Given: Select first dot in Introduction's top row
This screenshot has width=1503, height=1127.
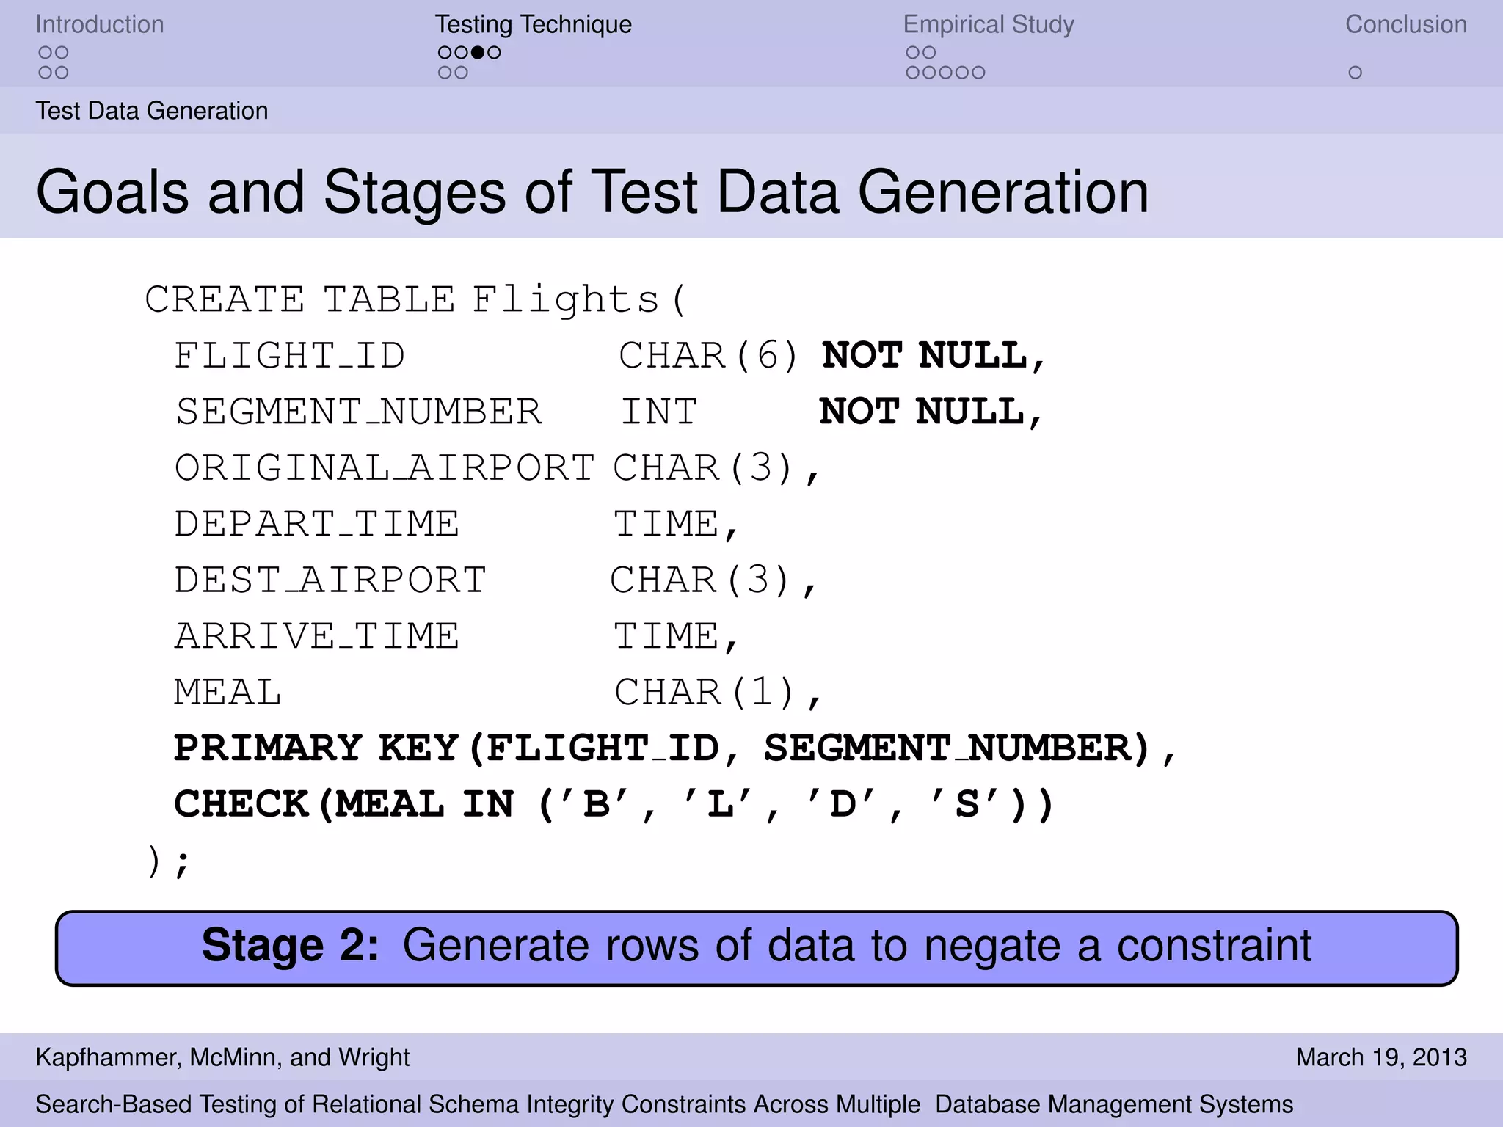Looking at the screenshot, I should point(45,53).
